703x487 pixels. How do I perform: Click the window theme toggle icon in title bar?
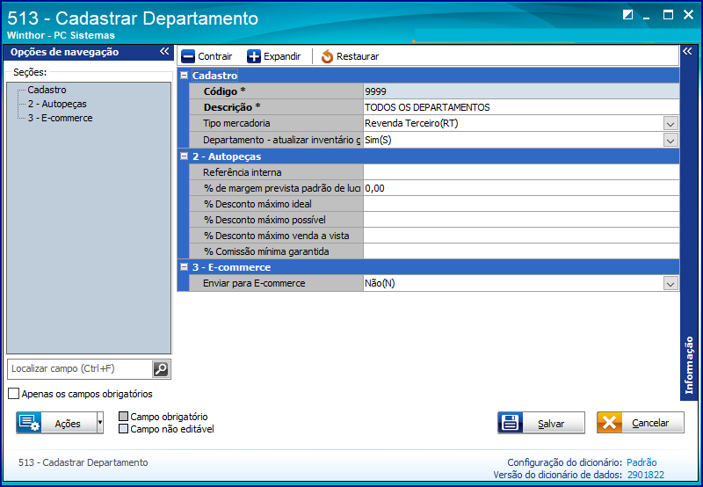coord(628,15)
